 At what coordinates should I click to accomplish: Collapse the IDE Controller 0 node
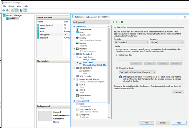coord(74,54)
